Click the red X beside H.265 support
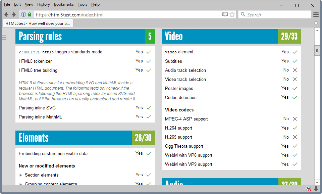 click(295, 137)
